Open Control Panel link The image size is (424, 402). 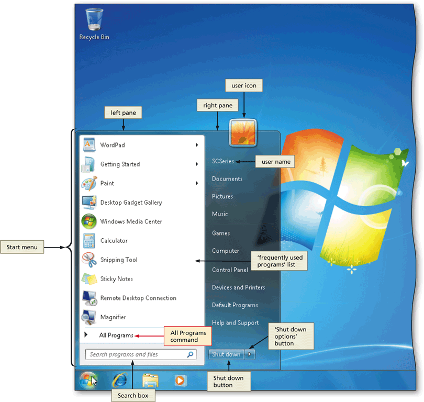point(230,270)
